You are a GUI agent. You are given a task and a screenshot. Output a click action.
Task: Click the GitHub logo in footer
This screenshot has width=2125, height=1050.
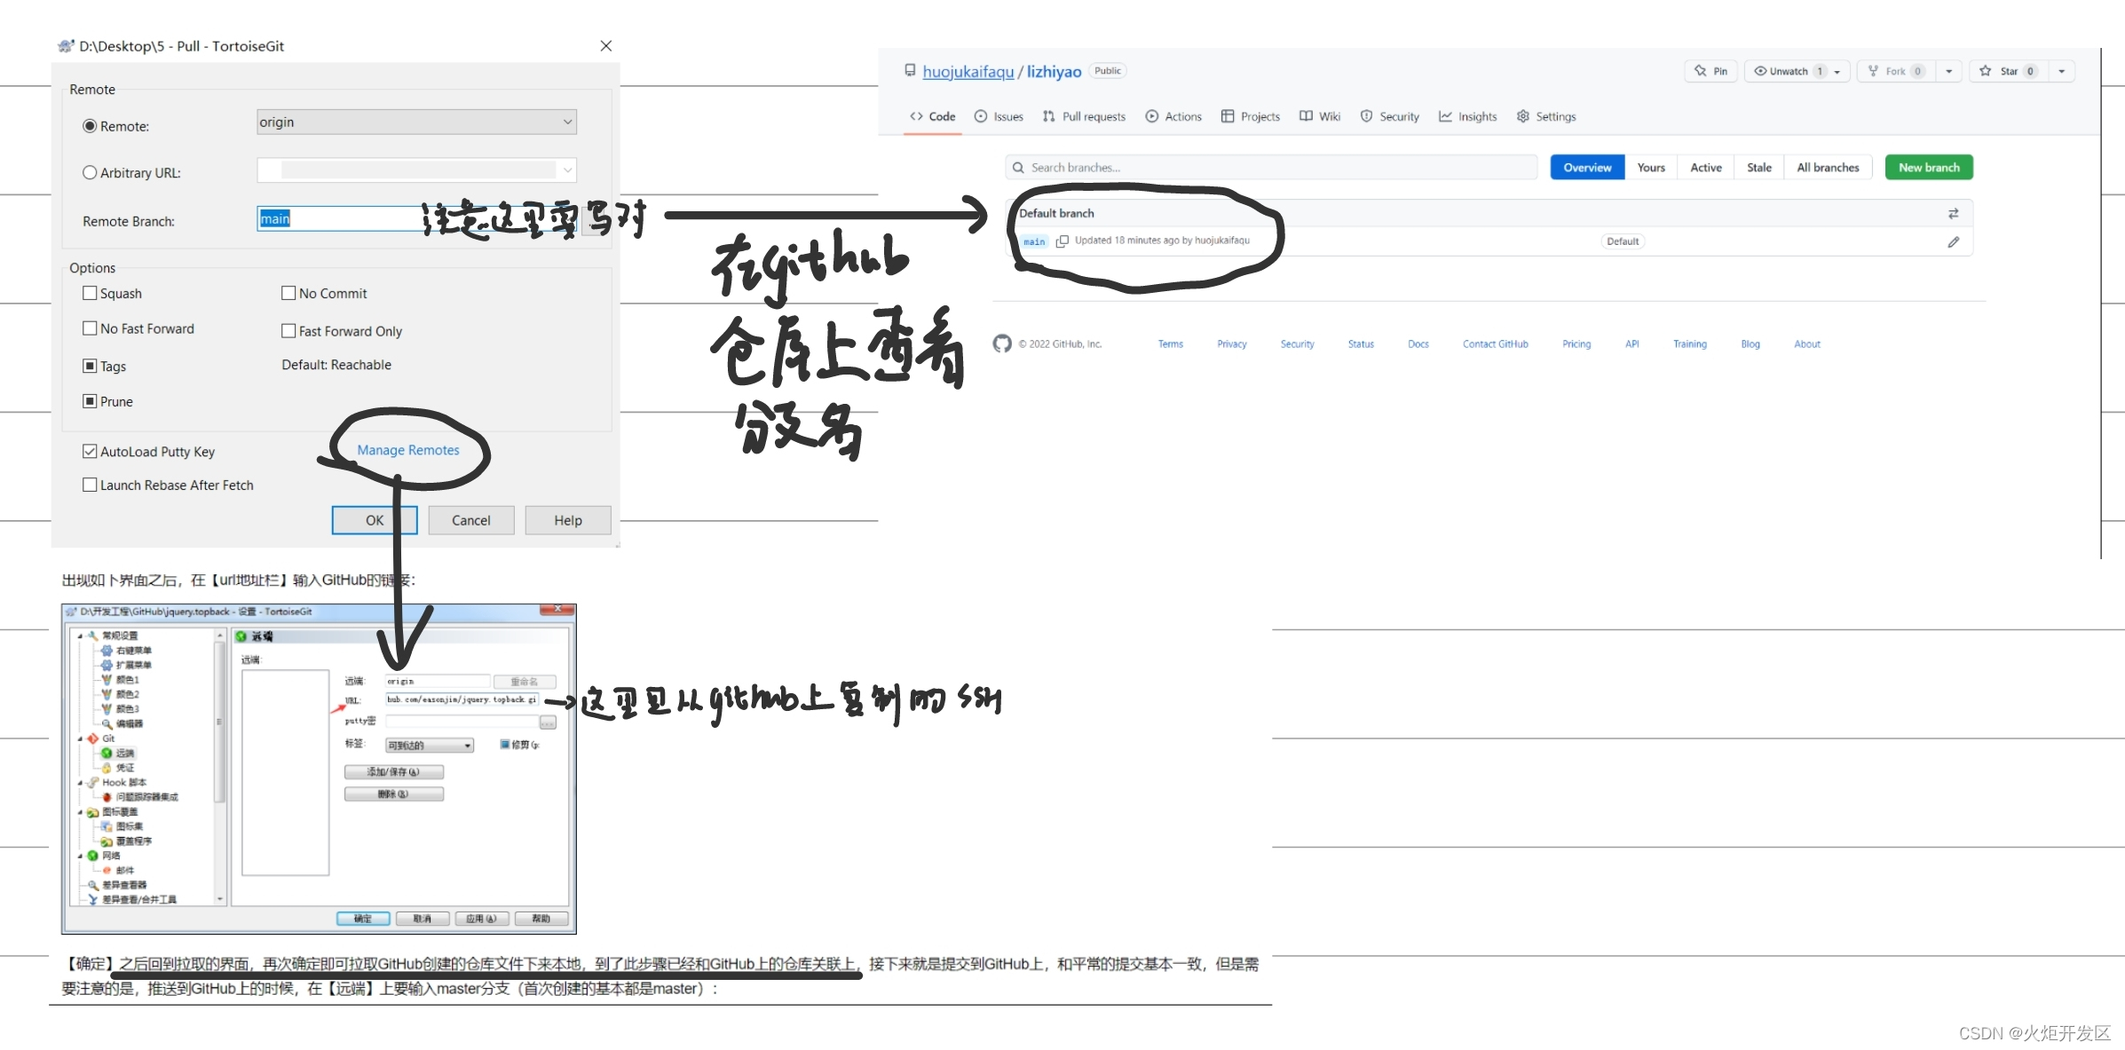(1002, 343)
